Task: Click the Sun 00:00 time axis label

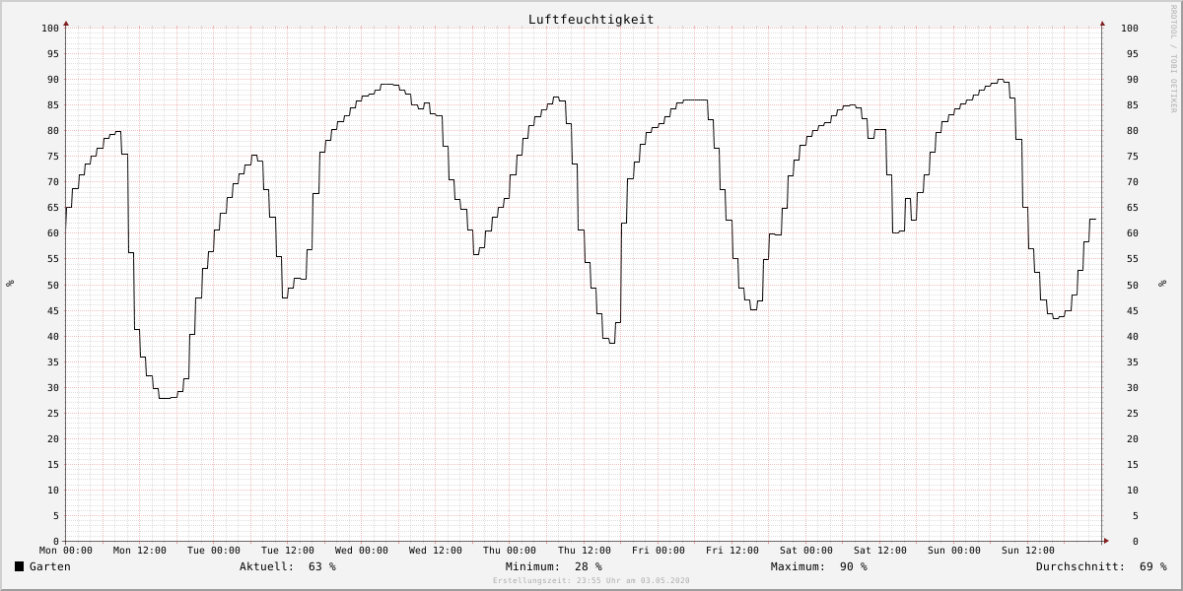Action: pyautogui.click(x=954, y=551)
